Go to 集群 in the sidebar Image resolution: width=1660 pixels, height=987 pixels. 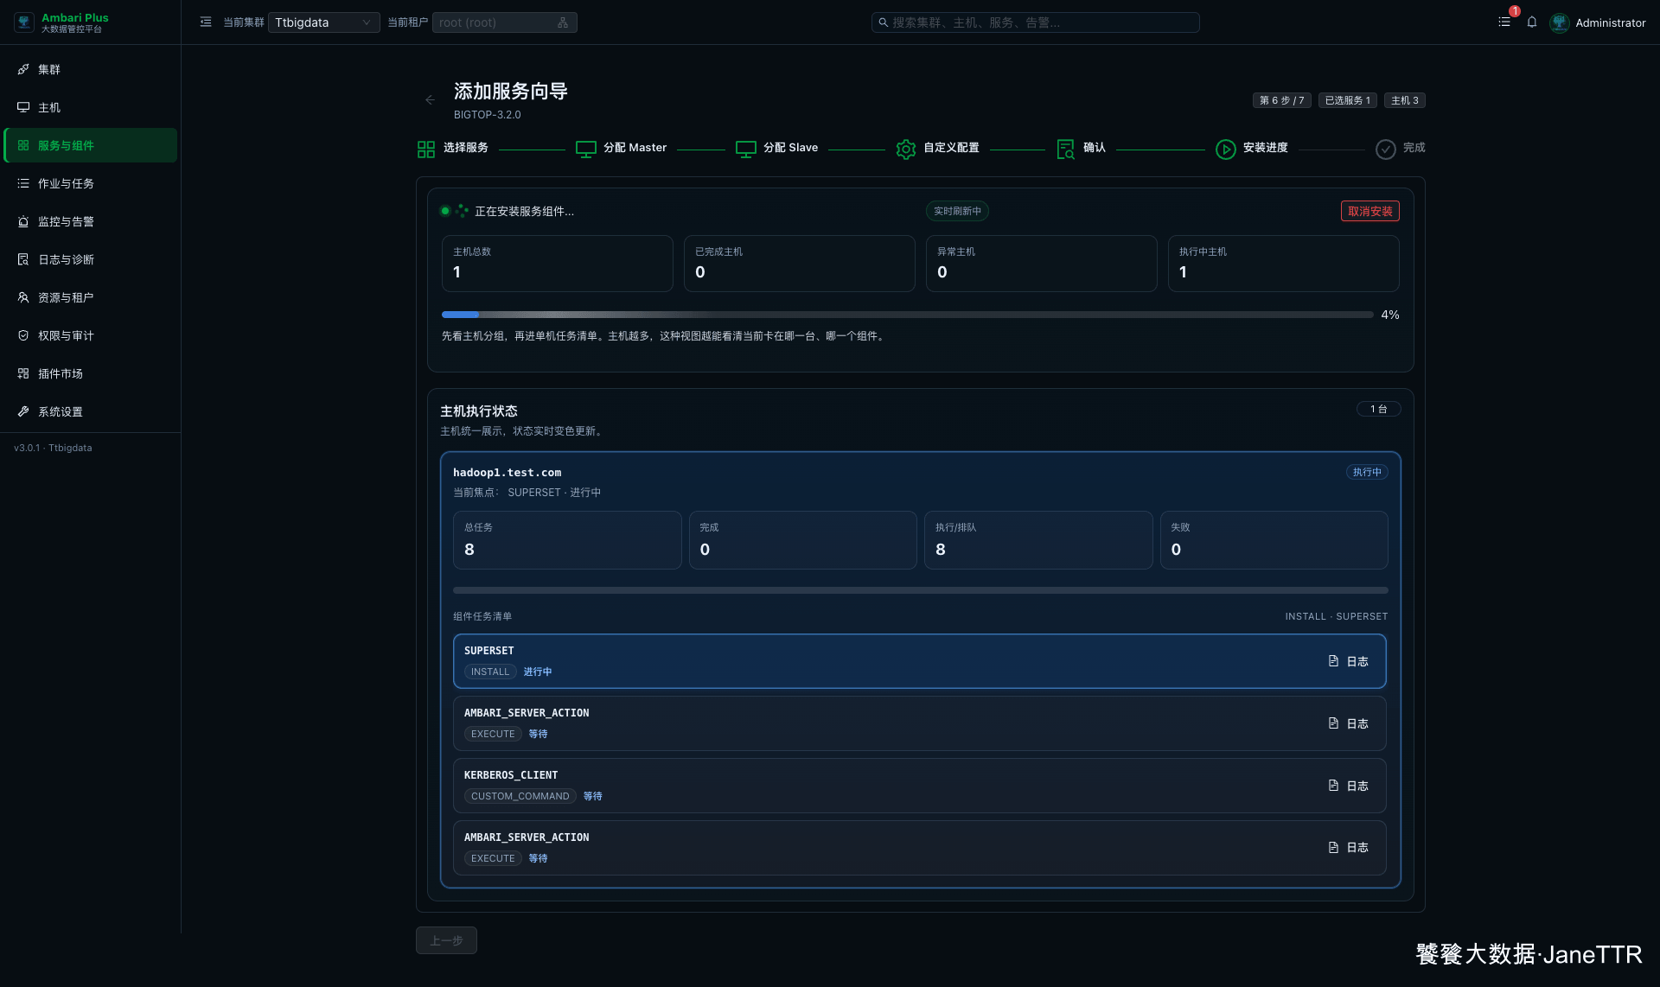coord(91,69)
